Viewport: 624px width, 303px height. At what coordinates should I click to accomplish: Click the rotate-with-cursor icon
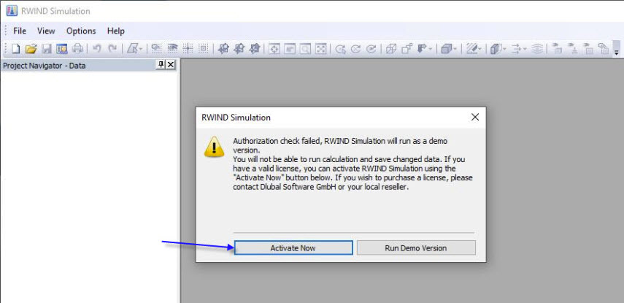pyautogui.click(x=340, y=49)
